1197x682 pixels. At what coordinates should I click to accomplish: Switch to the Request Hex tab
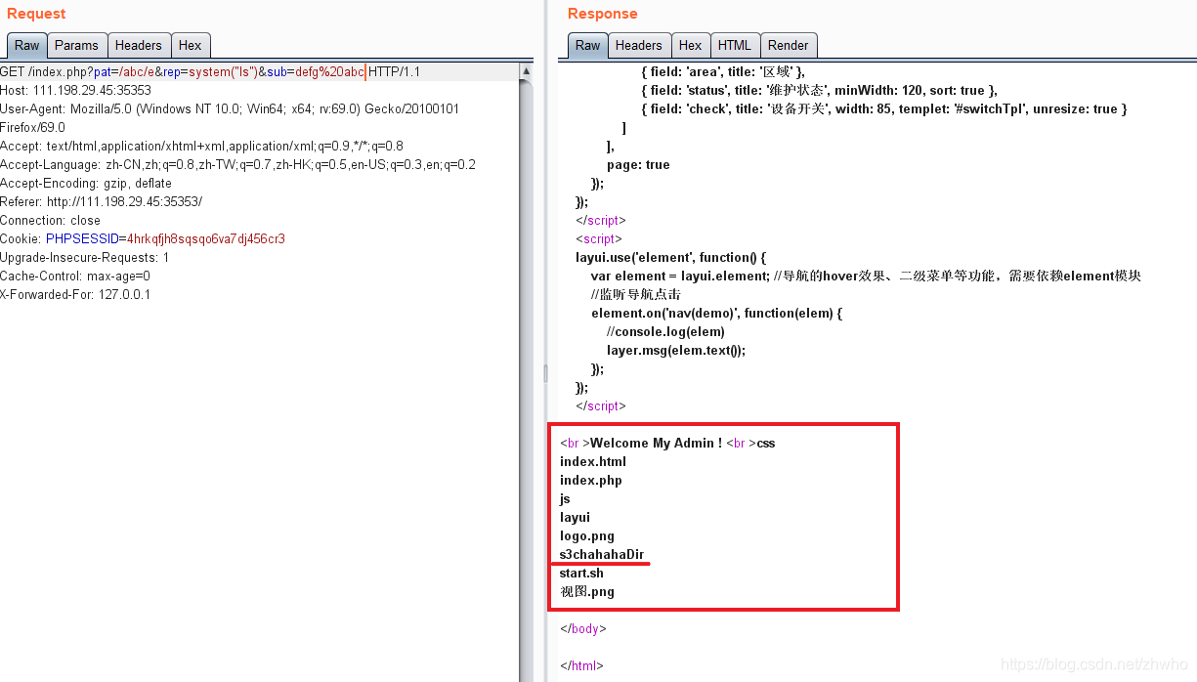191,45
